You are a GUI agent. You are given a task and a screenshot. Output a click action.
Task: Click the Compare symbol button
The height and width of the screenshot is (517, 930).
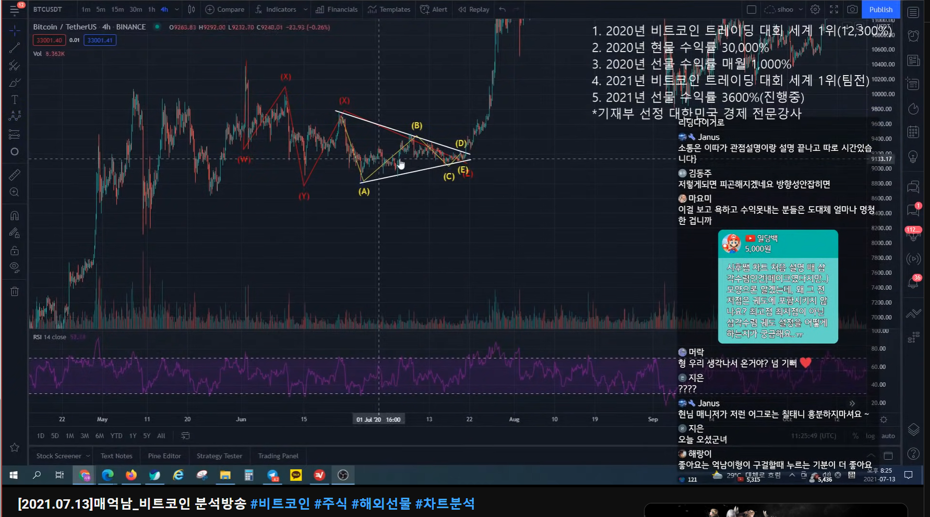pos(225,9)
